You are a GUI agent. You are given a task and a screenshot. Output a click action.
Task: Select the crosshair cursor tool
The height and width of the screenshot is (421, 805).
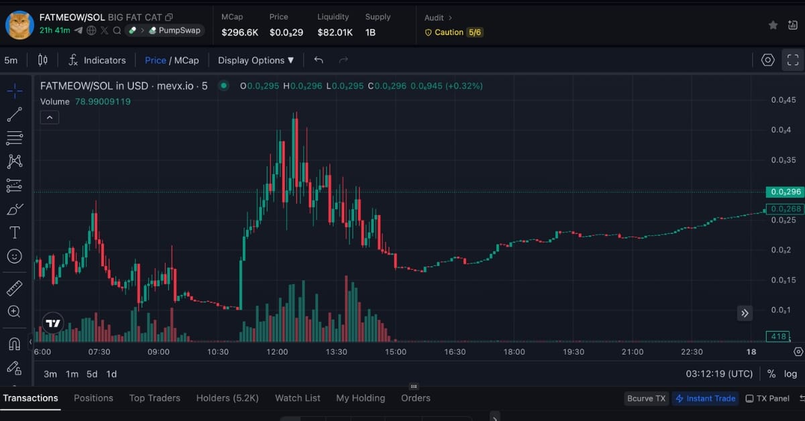(14, 91)
